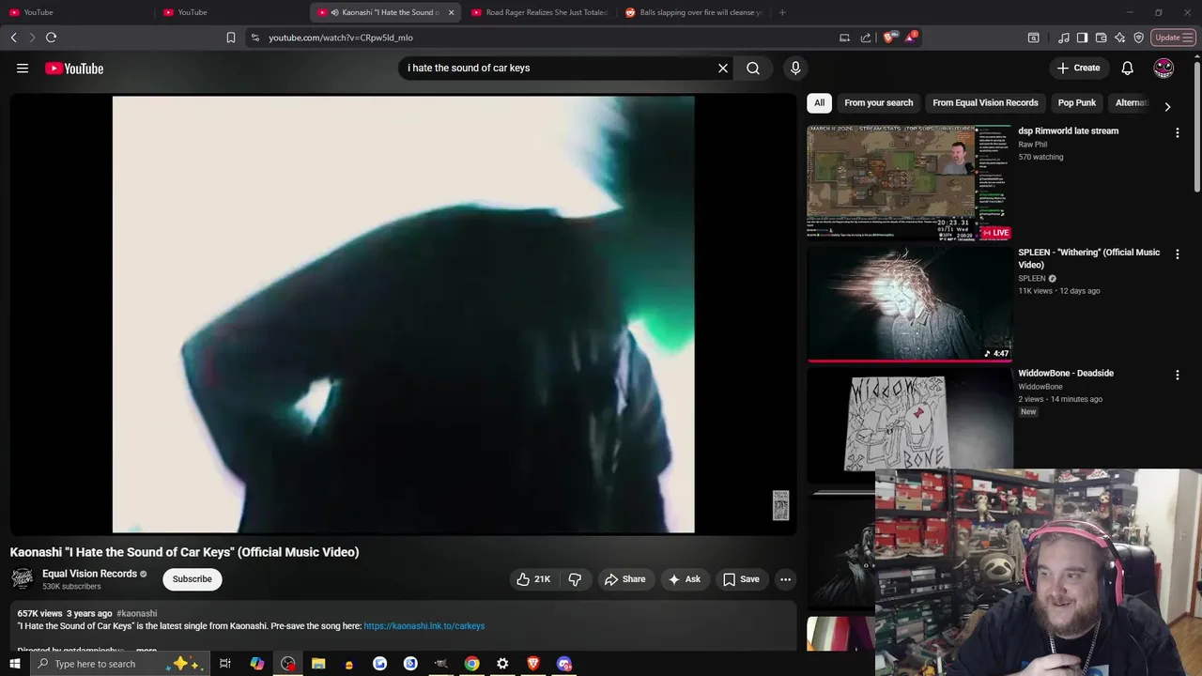This screenshot has width=1202, height=676.
Task: Click the video player area
Action: coord(403,315)
